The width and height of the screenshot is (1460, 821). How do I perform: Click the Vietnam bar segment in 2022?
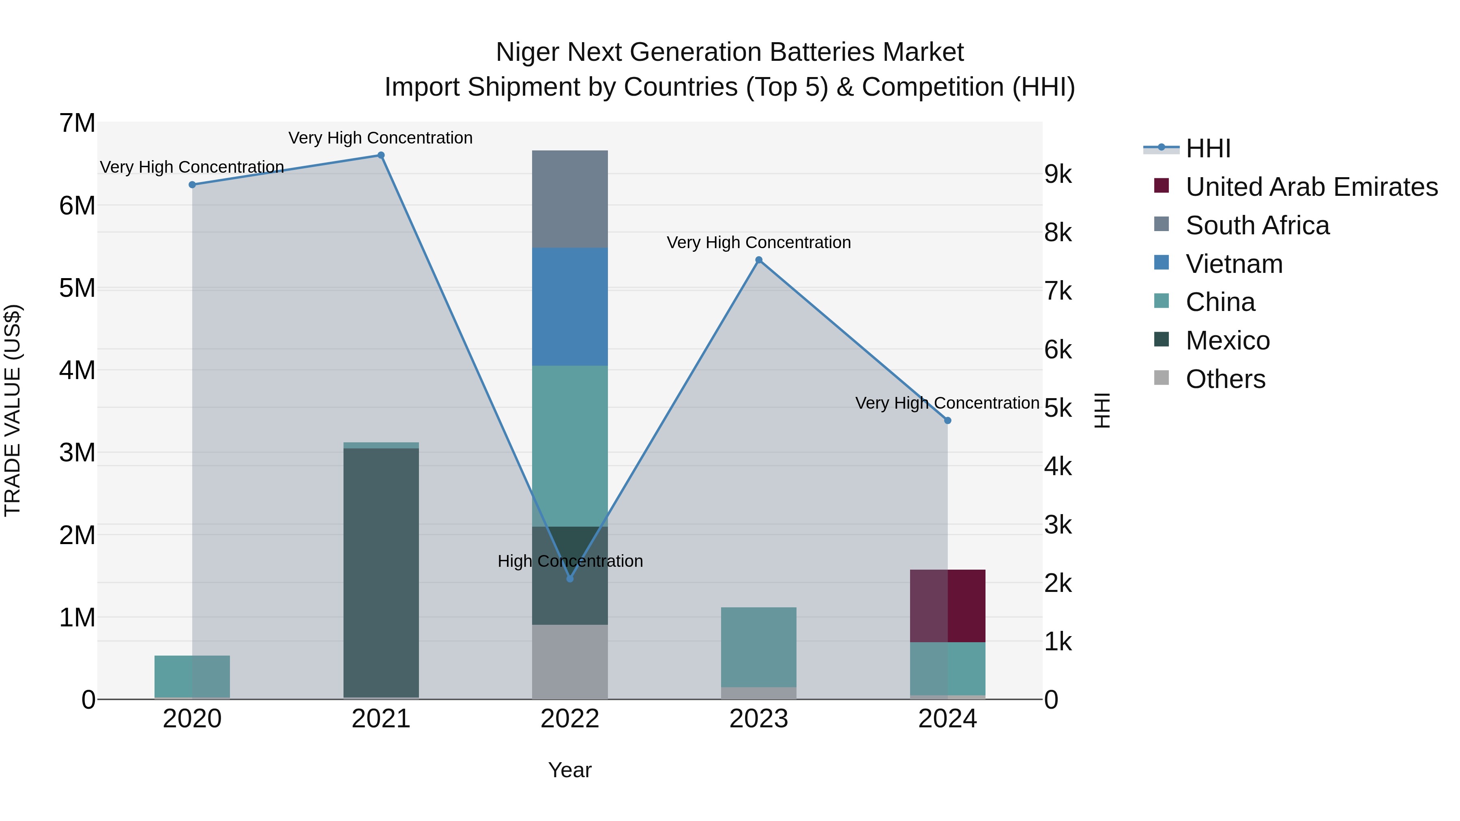click(x=570, y=307)
